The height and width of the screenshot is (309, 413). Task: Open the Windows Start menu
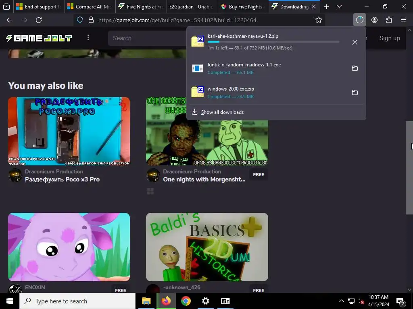(x=10, y=301)
